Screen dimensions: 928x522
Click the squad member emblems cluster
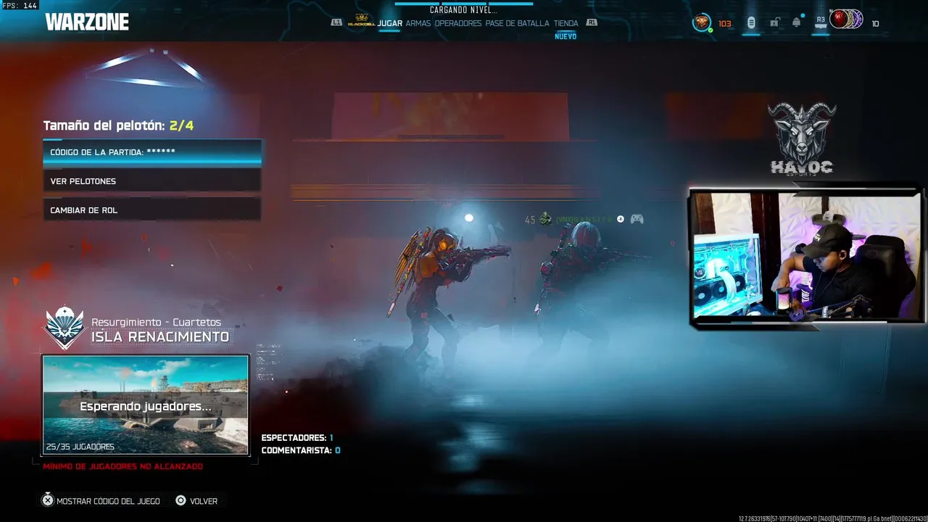847,20
